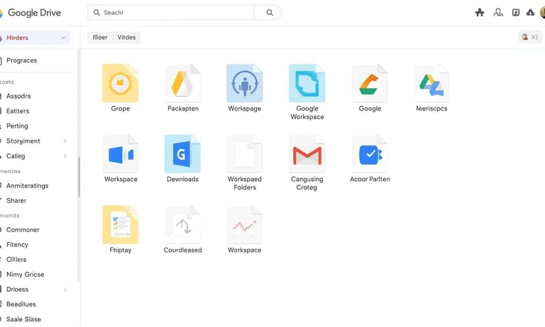Screen dimensions: 545x327
Task: Open the Meriscpcs Drive file
Action: (431, 83)
